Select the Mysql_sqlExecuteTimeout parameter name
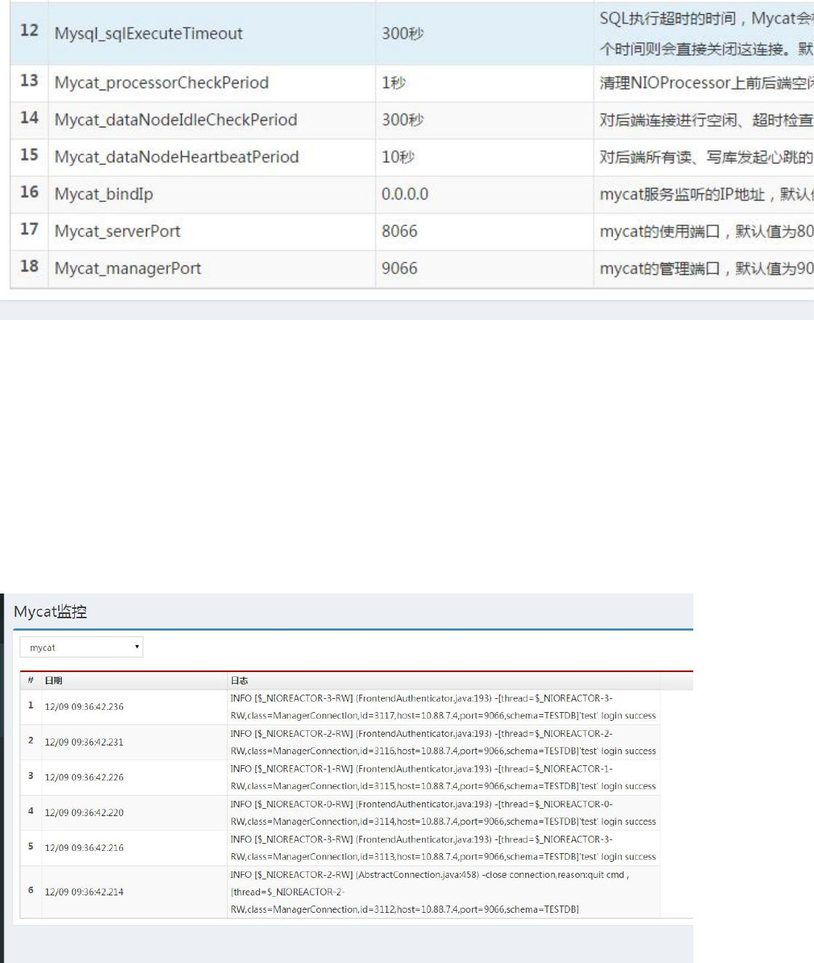The image size is (814, 963). tap(148, 33)
